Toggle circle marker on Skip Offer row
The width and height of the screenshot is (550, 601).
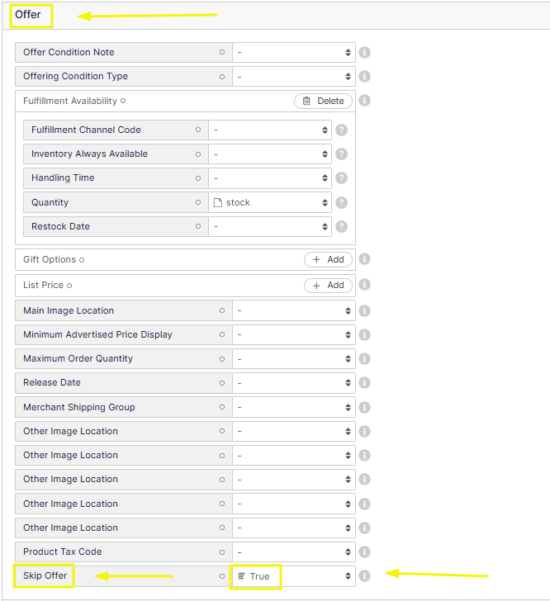(221, 576)
